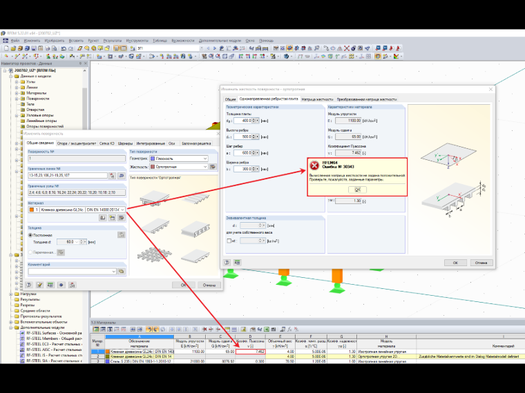
Task: Expand the Нагрузки tree node
Action: (x=11, y=294)
